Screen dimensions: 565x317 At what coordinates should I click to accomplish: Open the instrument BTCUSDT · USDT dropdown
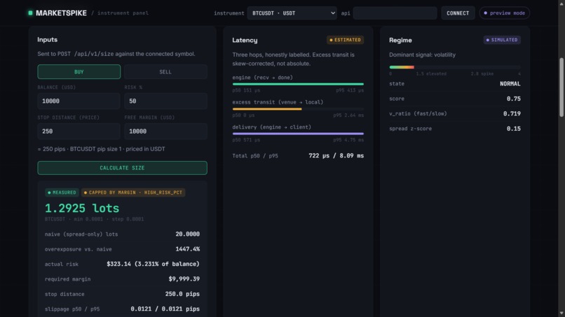coord(292,13)
